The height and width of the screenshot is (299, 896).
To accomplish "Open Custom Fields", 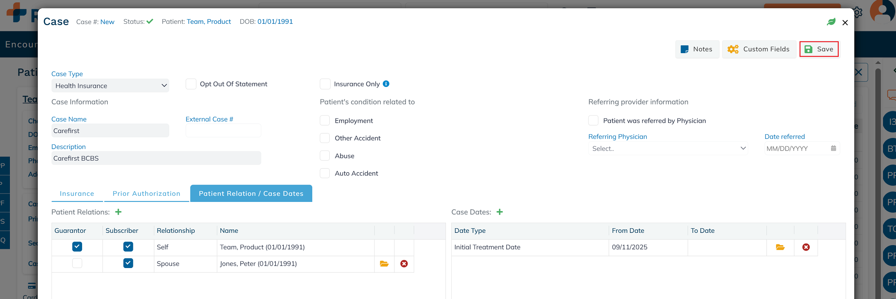I will (x=758, y=49).
